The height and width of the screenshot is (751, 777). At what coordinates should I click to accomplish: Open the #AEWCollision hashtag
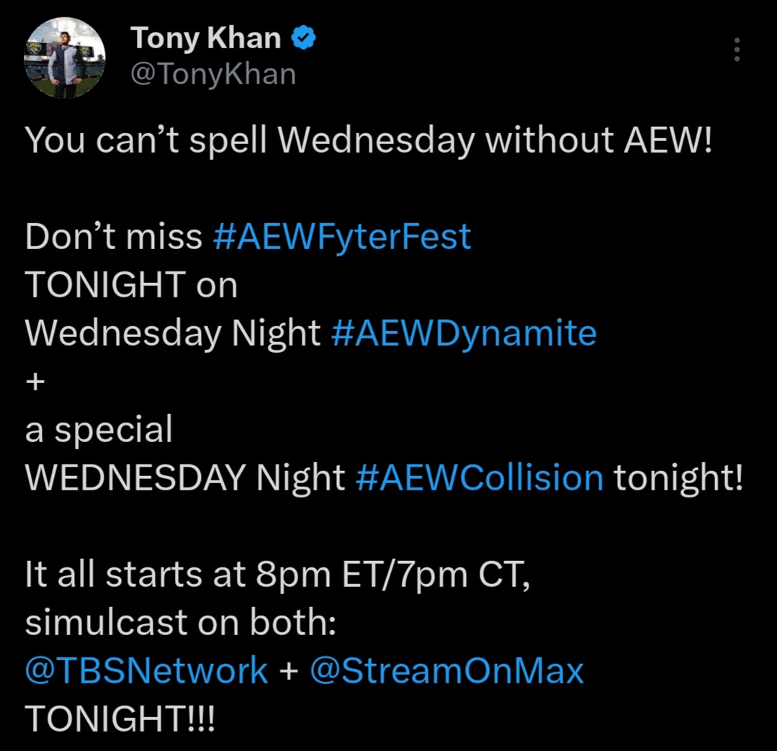coord(479,478)
